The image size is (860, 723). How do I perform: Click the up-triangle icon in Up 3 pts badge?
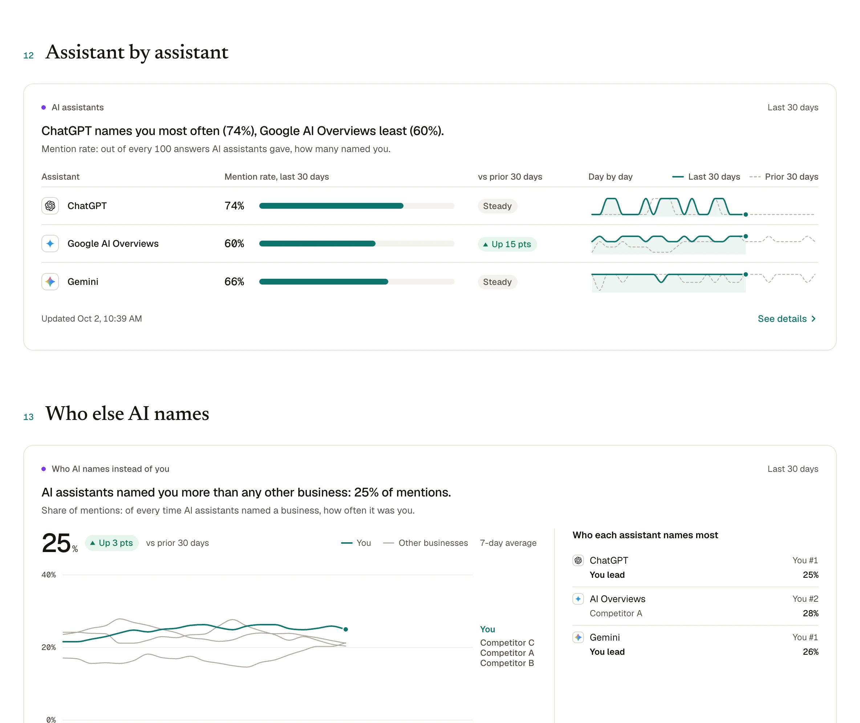coord(93,543)
